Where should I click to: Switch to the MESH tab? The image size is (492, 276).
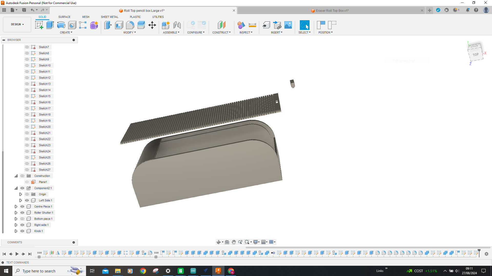(x=86, y=17)
